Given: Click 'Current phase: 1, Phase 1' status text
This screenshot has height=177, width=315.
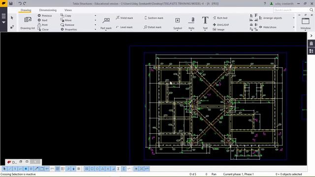Looking at the screenshot, I should (x=238, y=174).
